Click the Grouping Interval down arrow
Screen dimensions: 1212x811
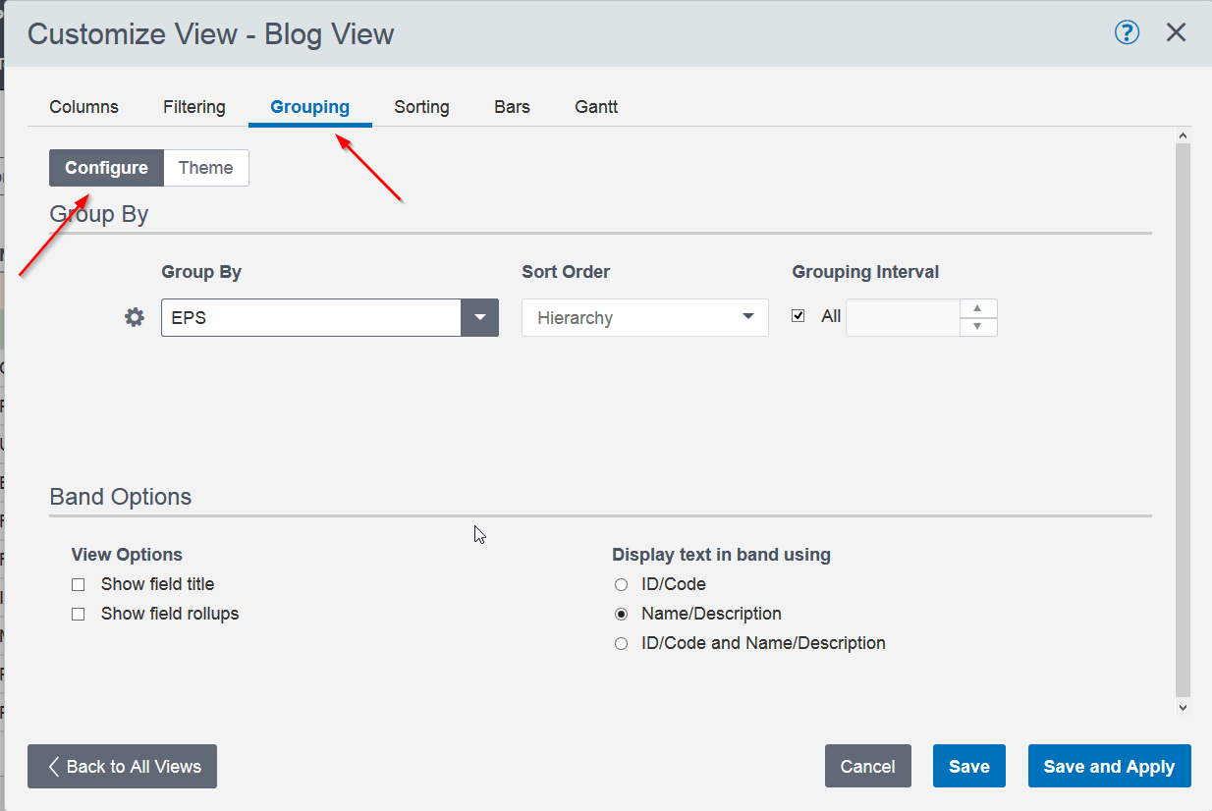(977, 327)
